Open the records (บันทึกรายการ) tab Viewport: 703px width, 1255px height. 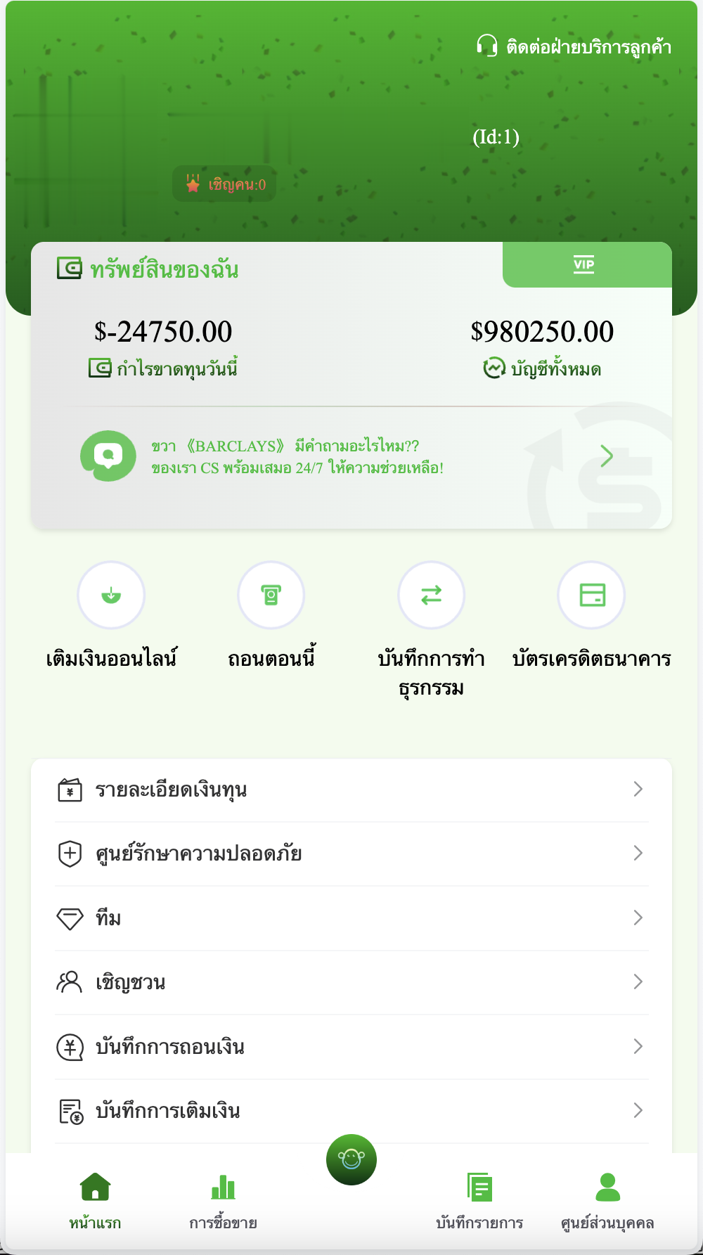(479, 1199)
